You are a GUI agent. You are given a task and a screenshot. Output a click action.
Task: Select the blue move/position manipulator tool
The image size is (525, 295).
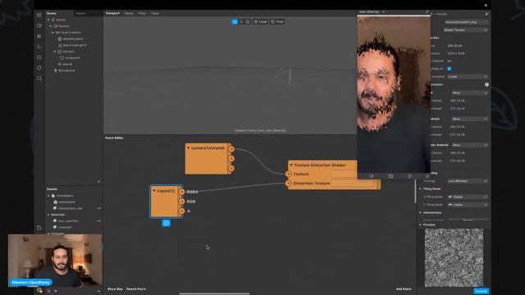[235, 22]
